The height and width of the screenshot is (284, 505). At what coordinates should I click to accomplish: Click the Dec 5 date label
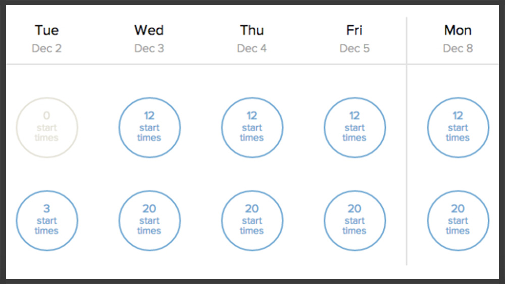click(355, 48)
